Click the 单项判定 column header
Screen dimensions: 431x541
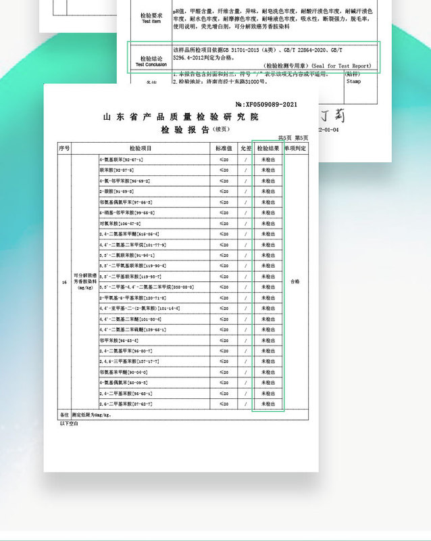point(295,148)
